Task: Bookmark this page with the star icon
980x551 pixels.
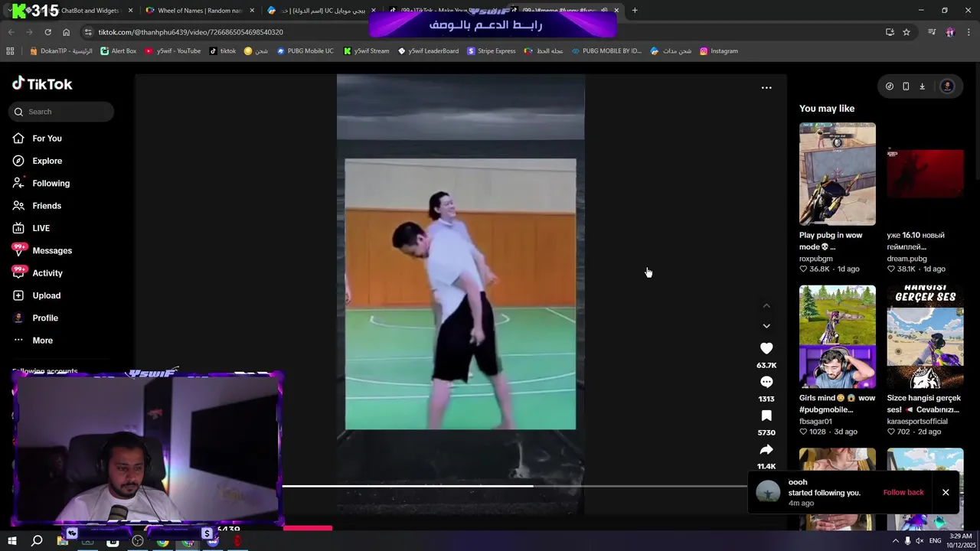Action: (x=906, y=32)
